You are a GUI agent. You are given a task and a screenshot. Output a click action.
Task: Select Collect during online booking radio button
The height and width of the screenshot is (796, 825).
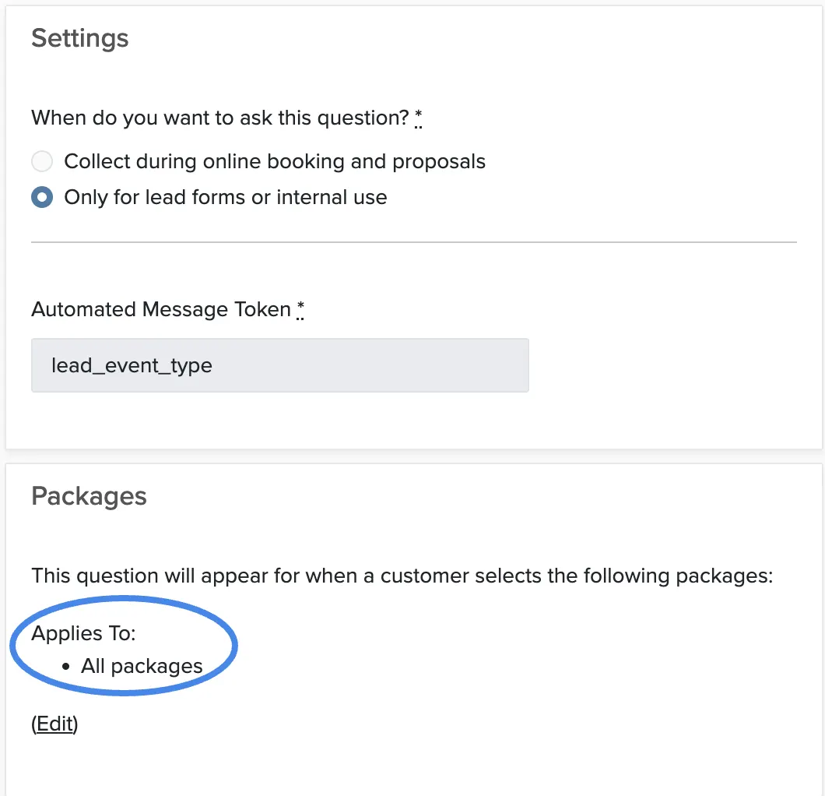(x=42, y=161)
